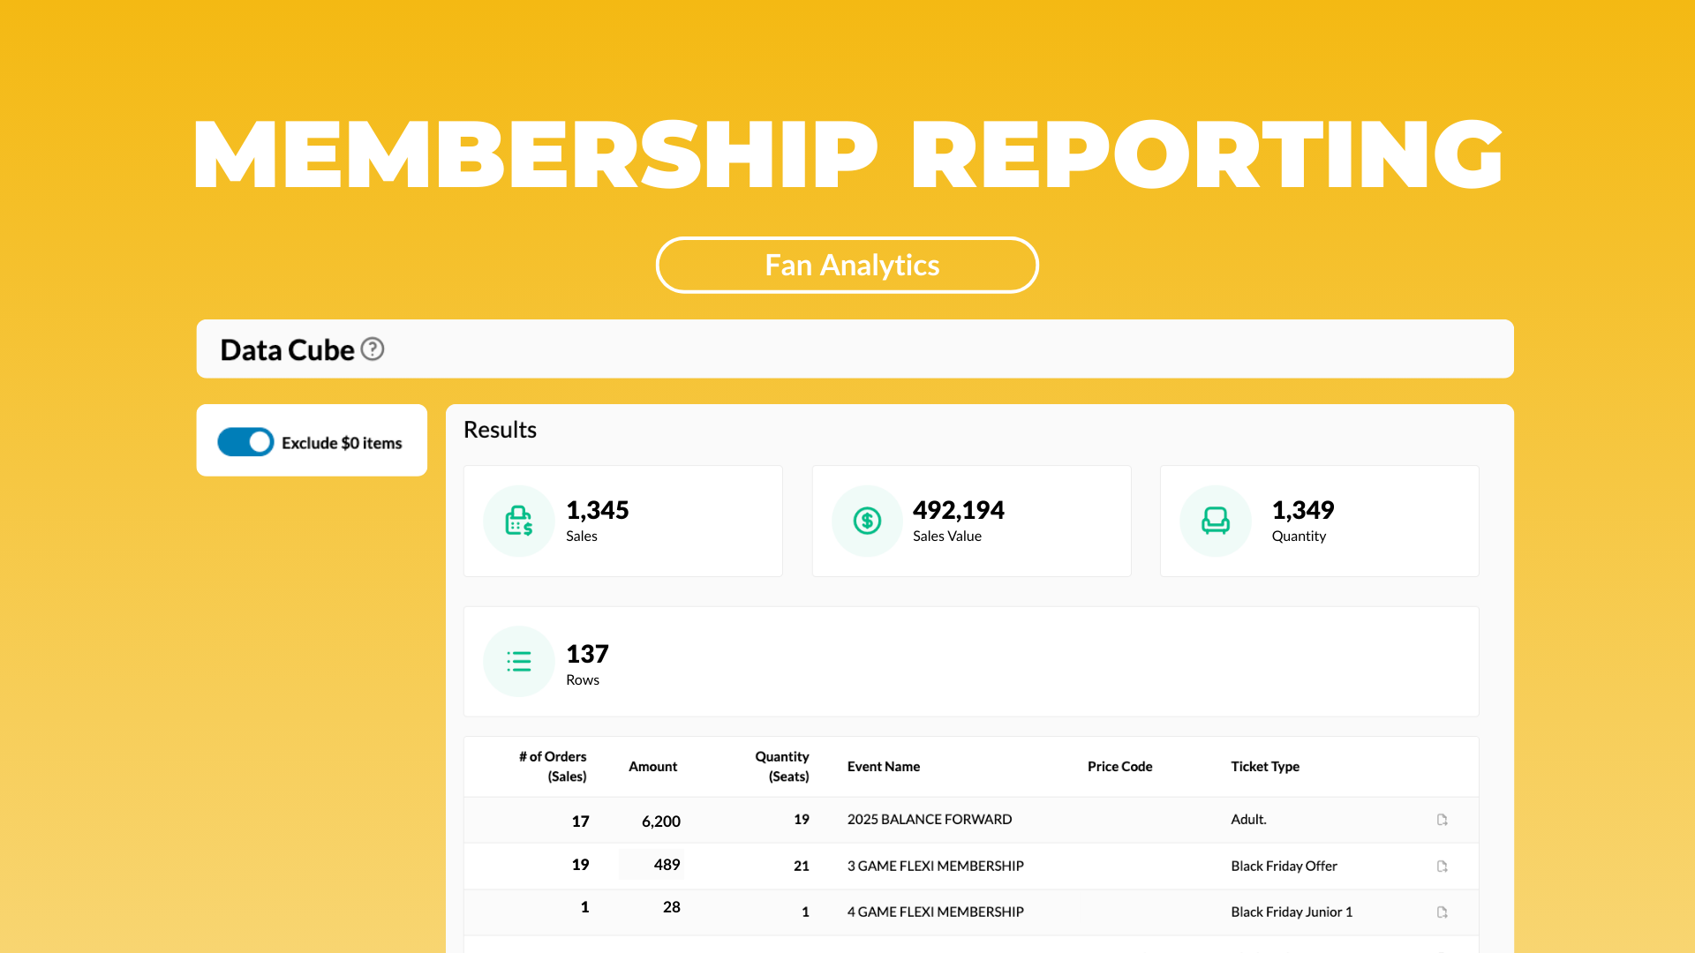Select the 2025 BALANCE FORWARD event row

tap(929, 820)
